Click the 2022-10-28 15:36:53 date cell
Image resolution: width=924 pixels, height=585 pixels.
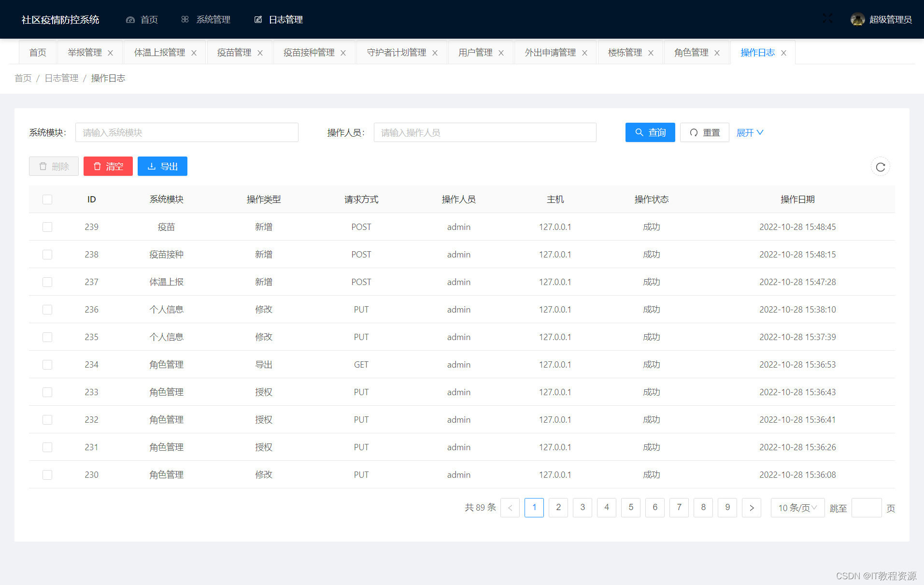797,365
